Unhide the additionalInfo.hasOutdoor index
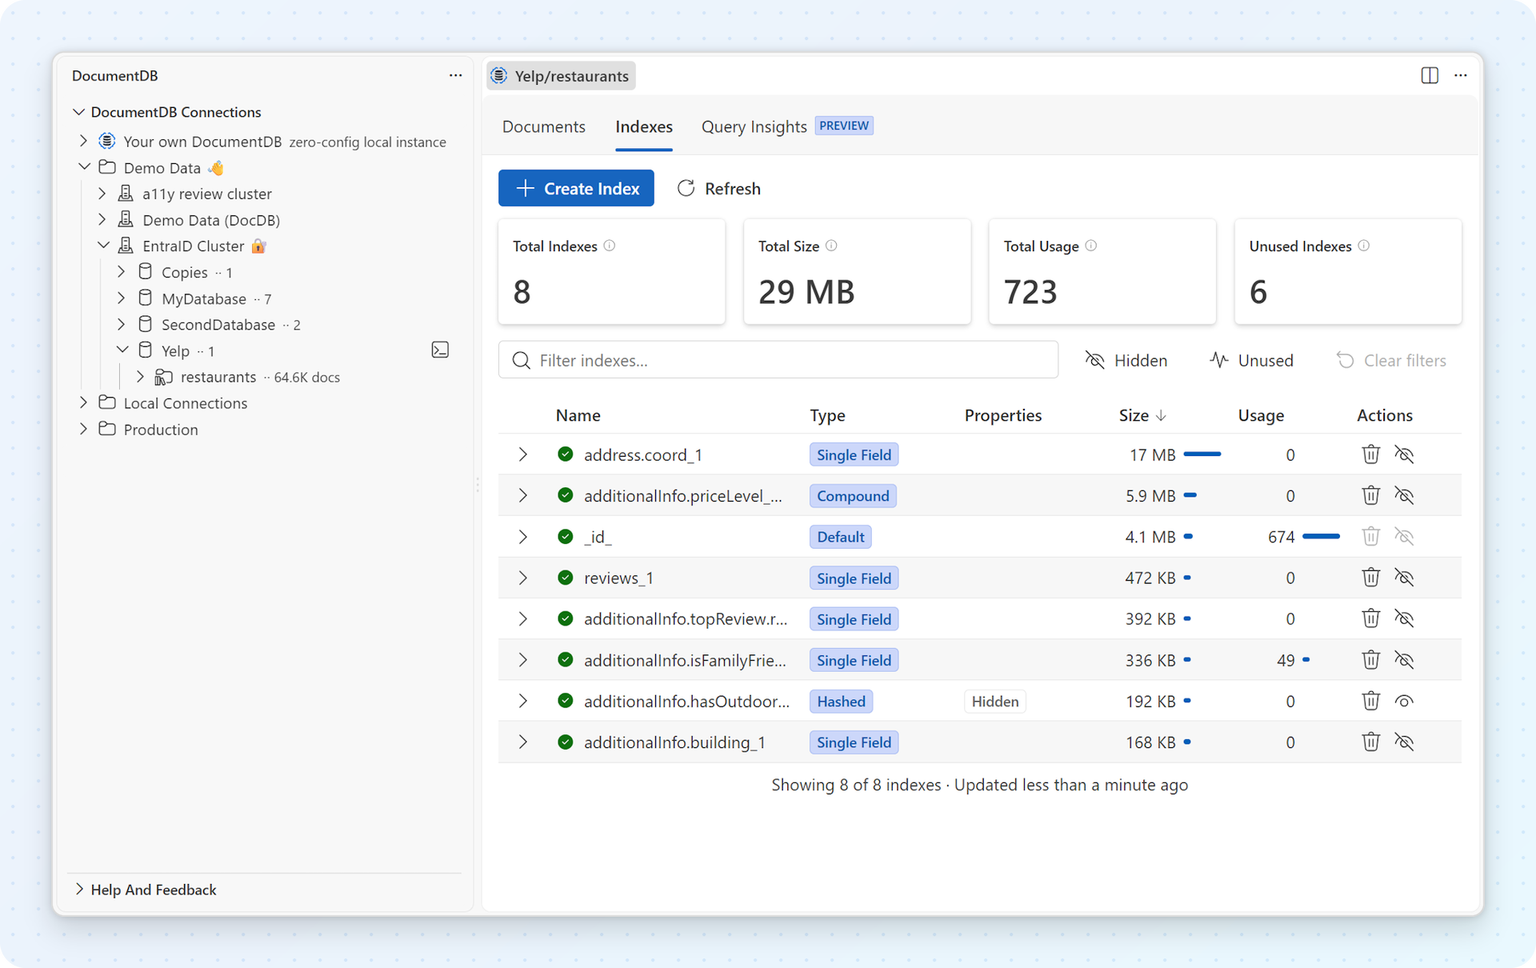This screenshot has height=968, width=1536. (1404, 702)
